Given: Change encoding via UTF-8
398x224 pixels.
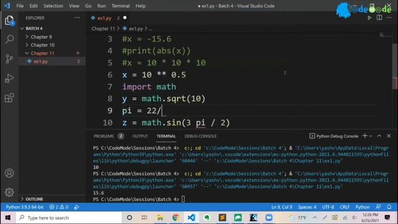Looking at the screenshot, I should [x=328, y=207].
